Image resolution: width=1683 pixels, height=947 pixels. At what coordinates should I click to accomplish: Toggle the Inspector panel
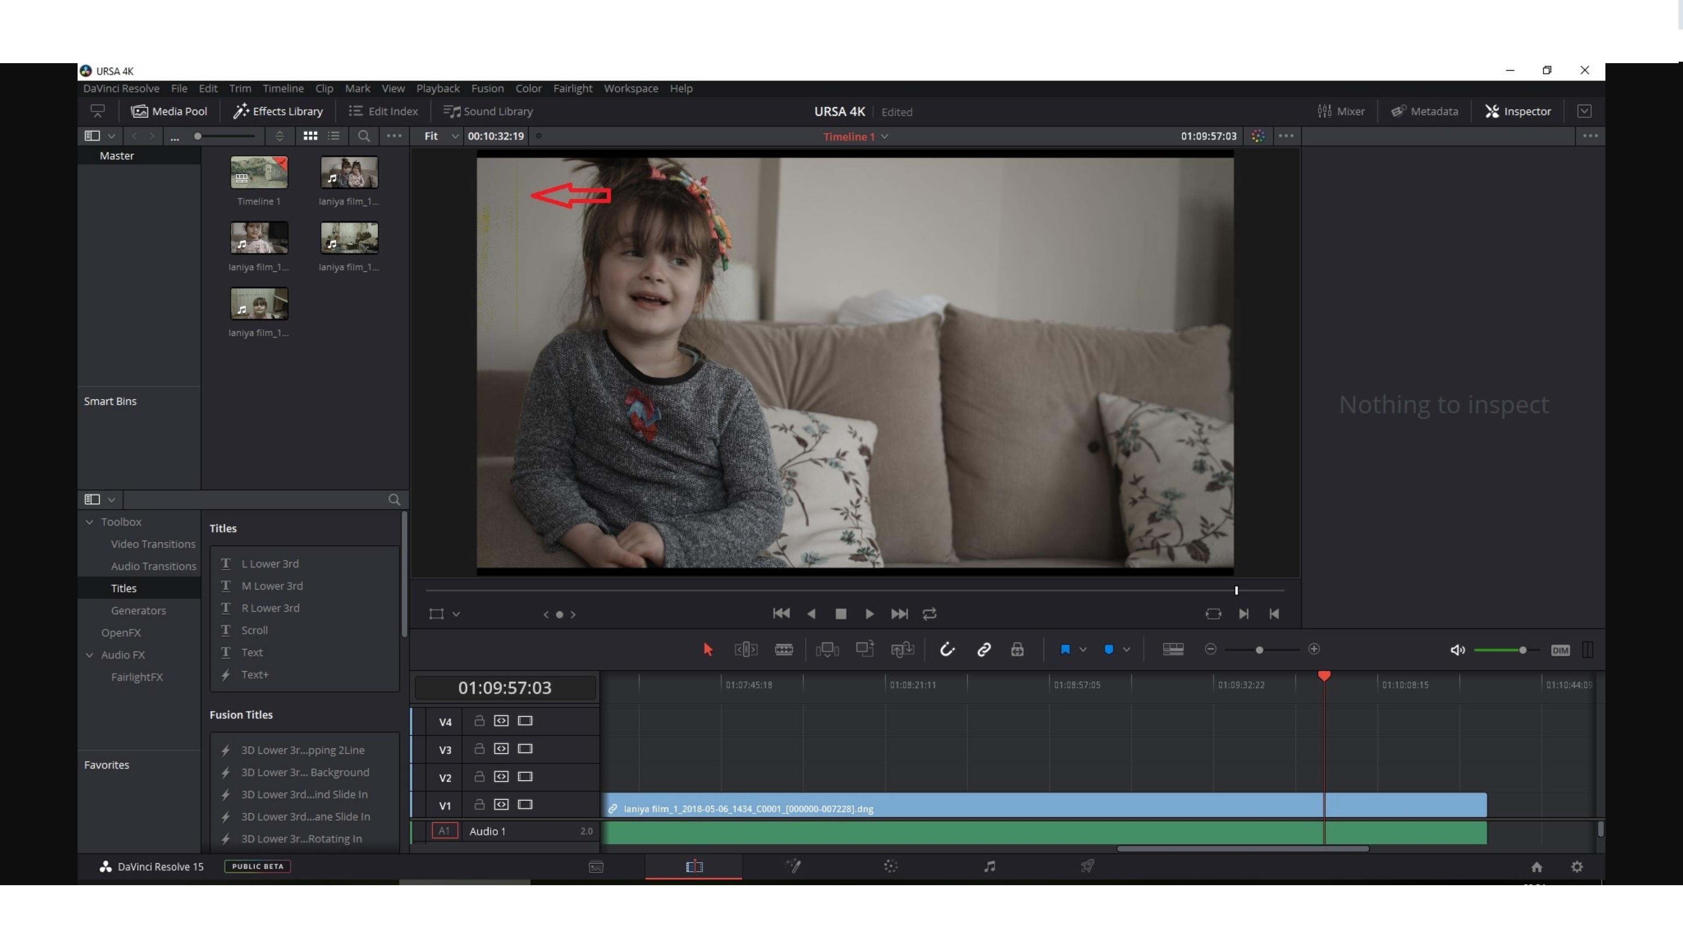[1518, 111]
